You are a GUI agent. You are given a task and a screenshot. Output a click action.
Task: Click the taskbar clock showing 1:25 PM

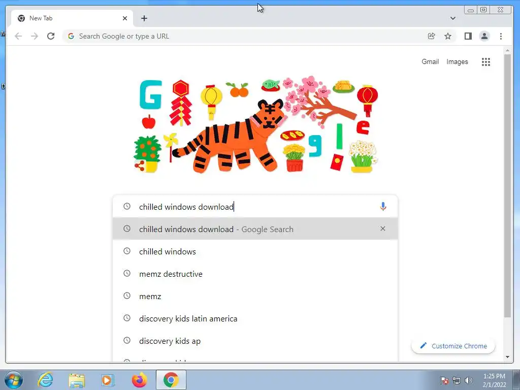click(494, 380)
